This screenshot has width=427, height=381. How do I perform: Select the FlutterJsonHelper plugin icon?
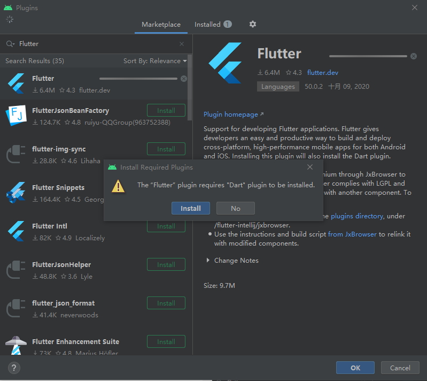coord(16,270)
